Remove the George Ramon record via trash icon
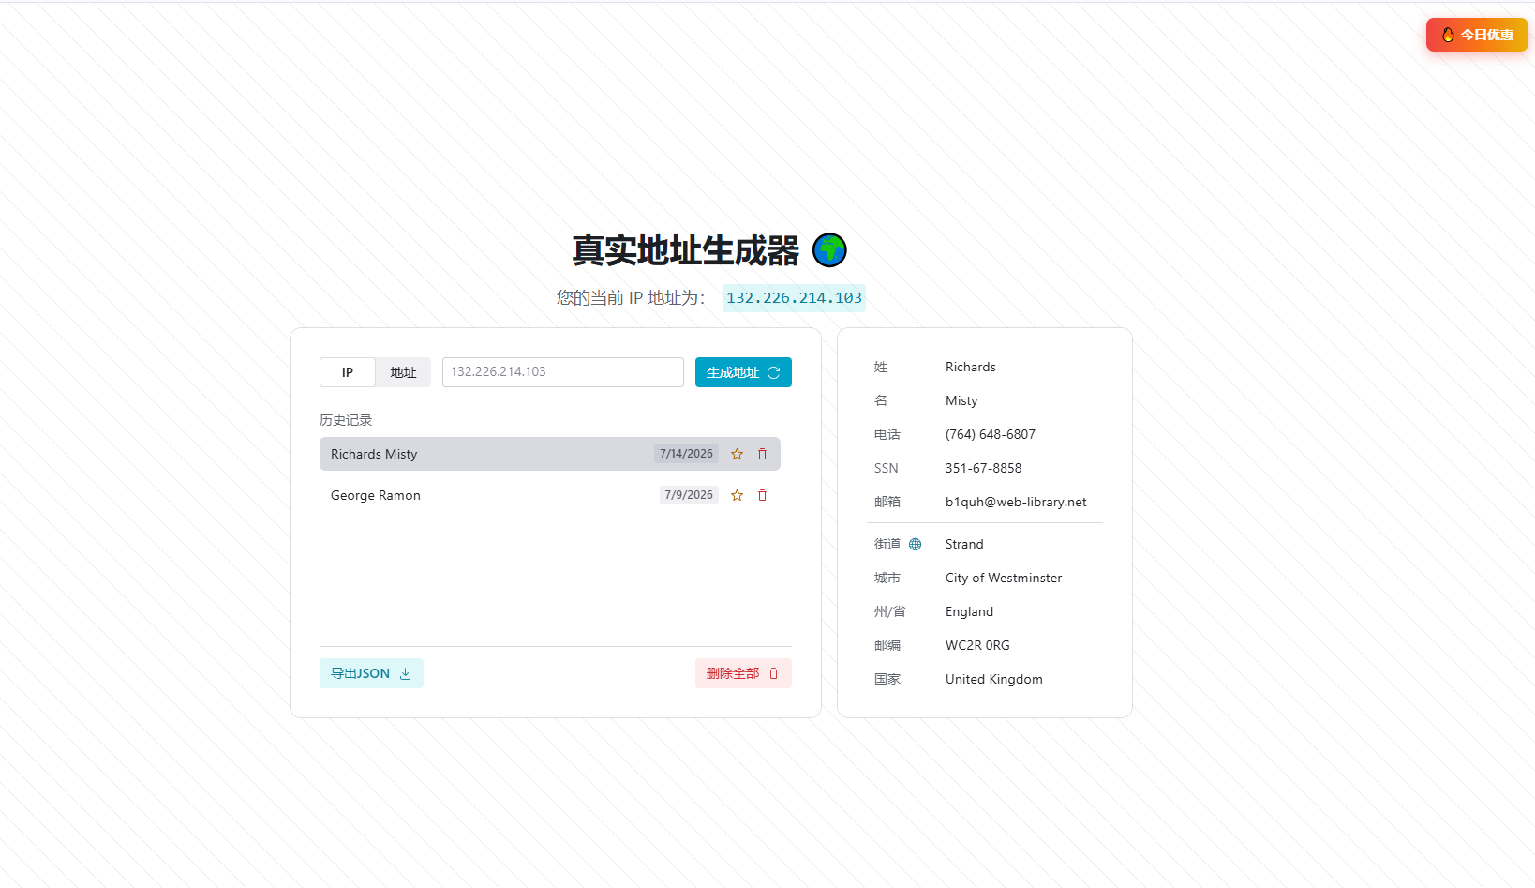Viewport: 1535px width, 888px height. 762,495
